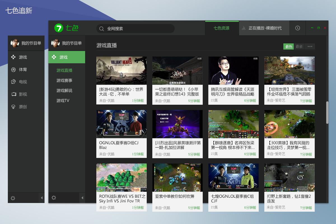Collapse left standalone panel with arrow
Image resolution: width=336 pixels, height=224 pixels.
(42, 198)
